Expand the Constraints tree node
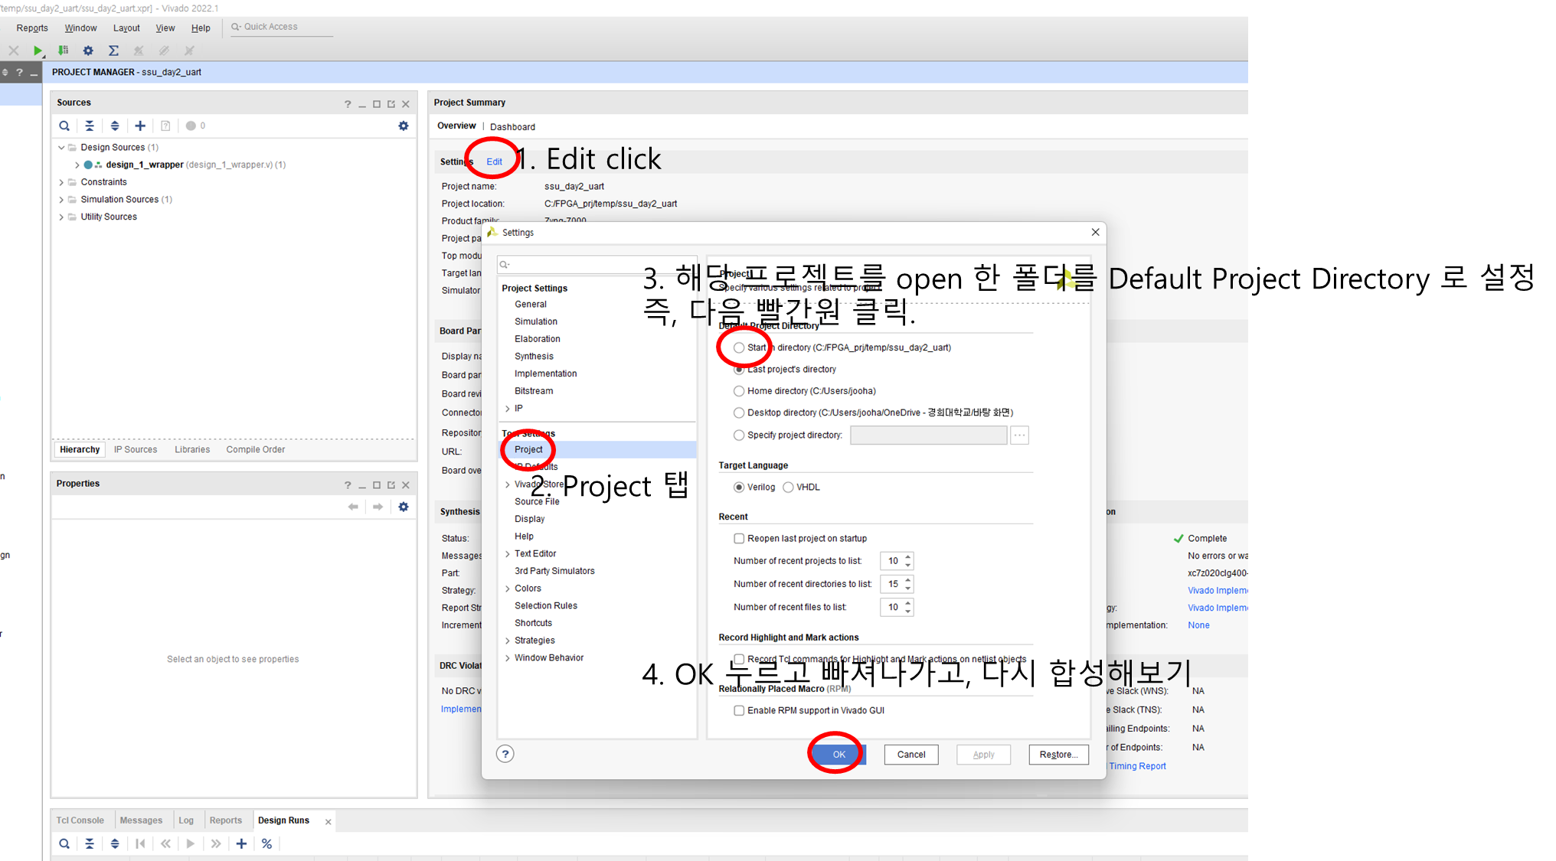 point(61,182)
